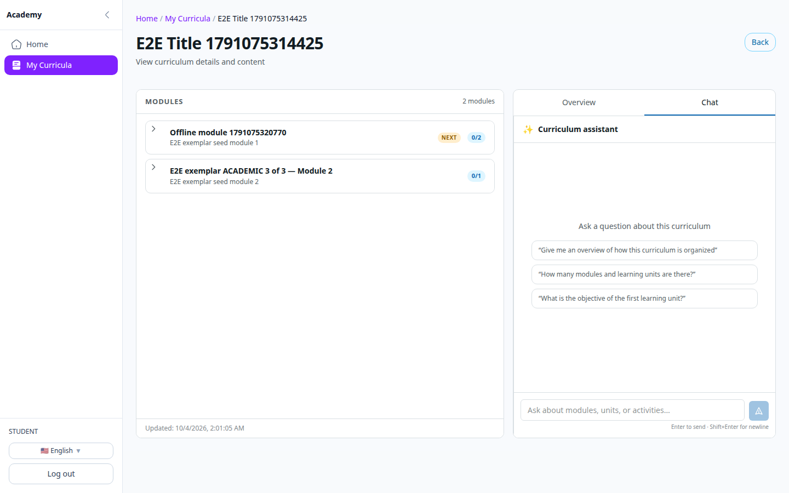Image resolution: width=789 pixels, height=493 pixels.
Task: Follow the My Curricula breadcrumb link
Action: coord(187,19)
